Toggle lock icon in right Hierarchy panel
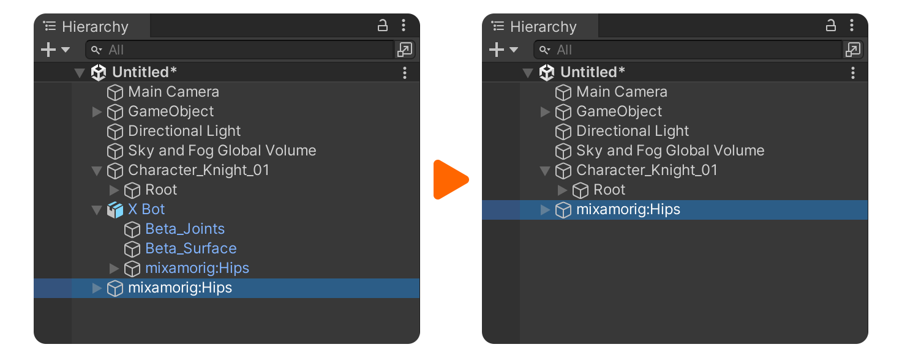This screenshot has height=358, width=902. click(x=831, y=26)
